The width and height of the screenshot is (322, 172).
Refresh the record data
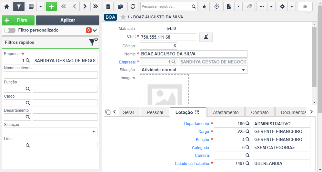point(133,6)
